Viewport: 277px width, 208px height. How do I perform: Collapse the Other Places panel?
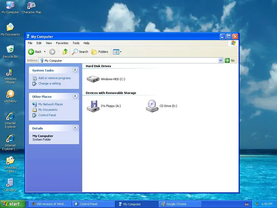tap(75, 96)
